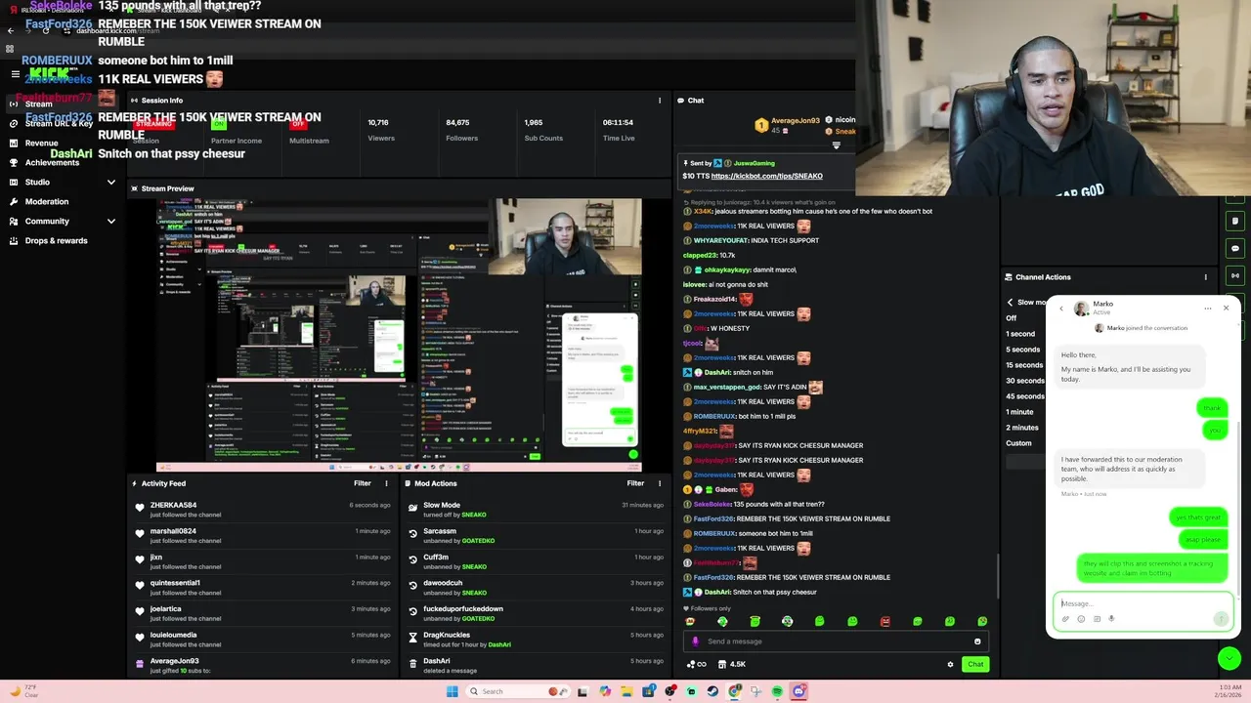
Task: Select 1 minute slow mode
Action: click(x=1019, y=412)
